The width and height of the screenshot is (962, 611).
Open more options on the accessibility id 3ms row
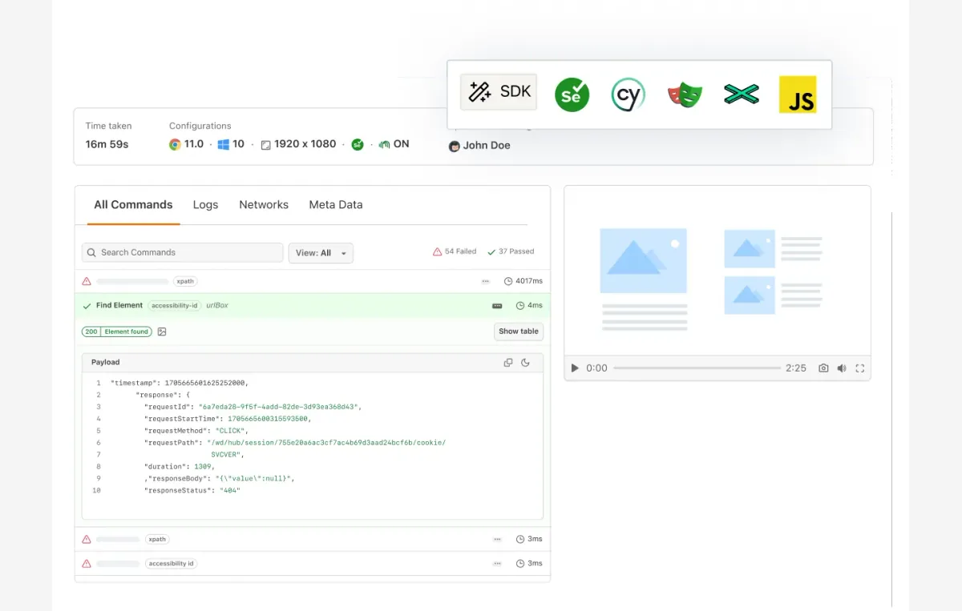coord(497,564)
